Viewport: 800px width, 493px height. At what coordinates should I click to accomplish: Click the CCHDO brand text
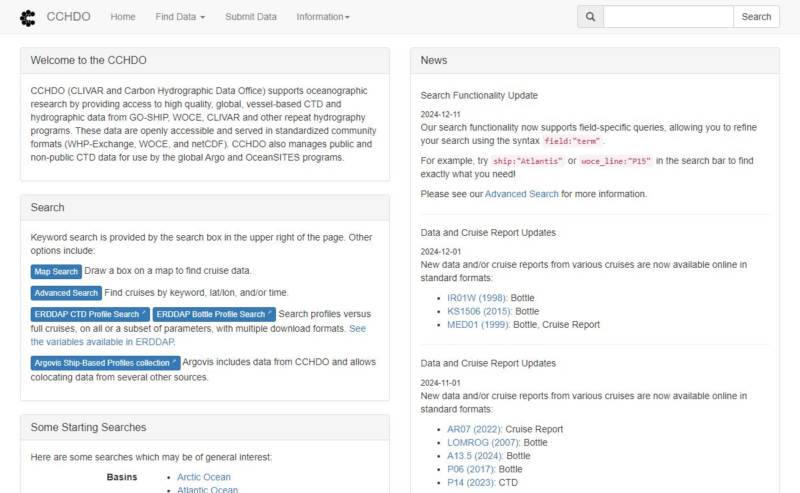(69, 17)
